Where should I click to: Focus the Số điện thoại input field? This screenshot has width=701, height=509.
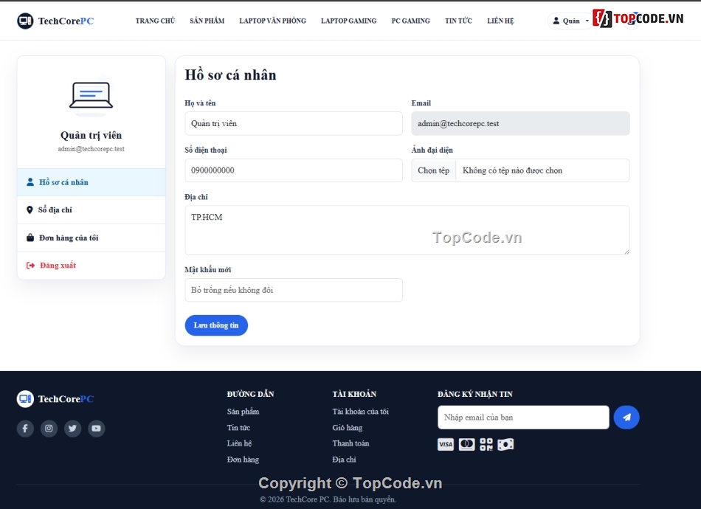[294, 170]
